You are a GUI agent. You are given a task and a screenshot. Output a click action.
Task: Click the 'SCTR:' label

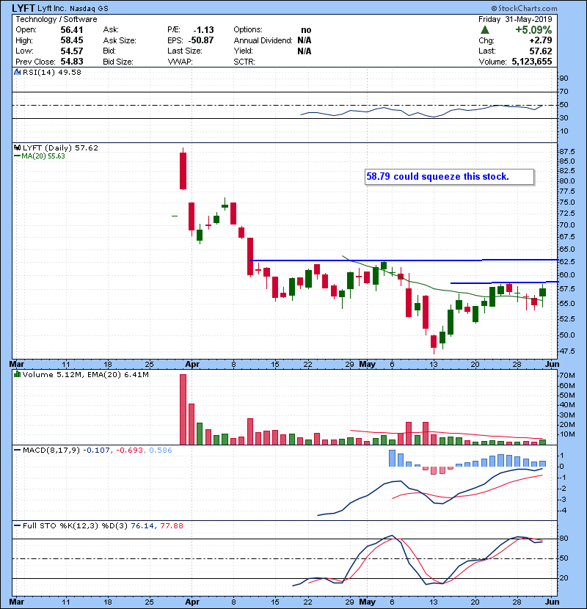pos(244,62)
